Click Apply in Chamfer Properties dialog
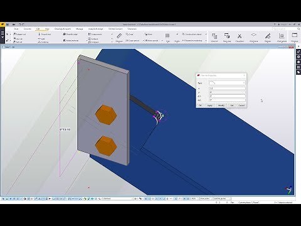 (x=209, y=105)
